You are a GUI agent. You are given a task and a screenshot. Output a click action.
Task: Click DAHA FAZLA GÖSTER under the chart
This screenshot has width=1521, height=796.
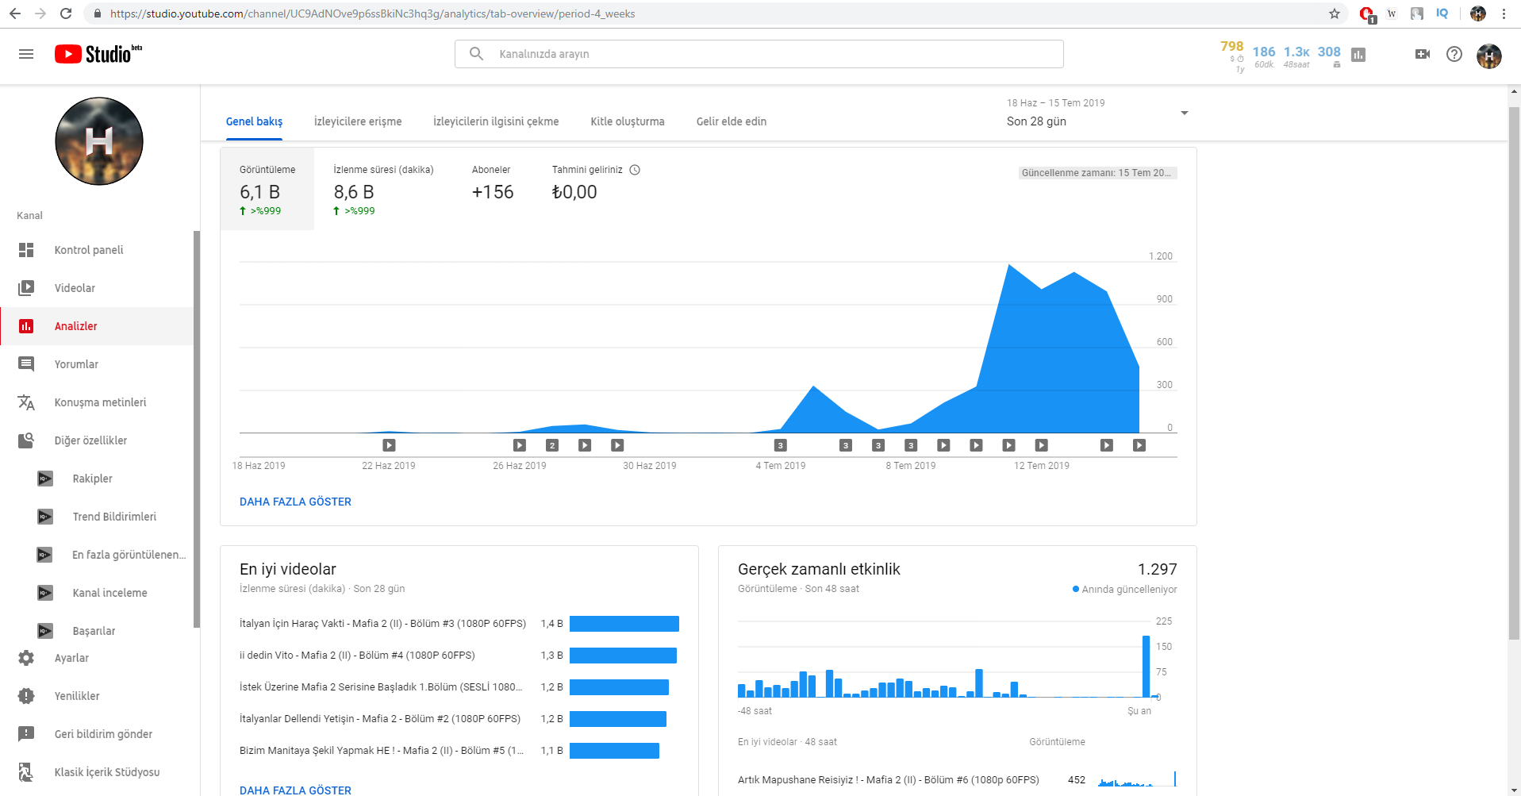[x=295, y=502]
